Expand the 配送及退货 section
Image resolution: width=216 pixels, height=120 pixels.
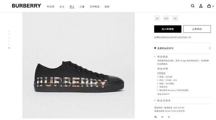(x=155, y=101)
